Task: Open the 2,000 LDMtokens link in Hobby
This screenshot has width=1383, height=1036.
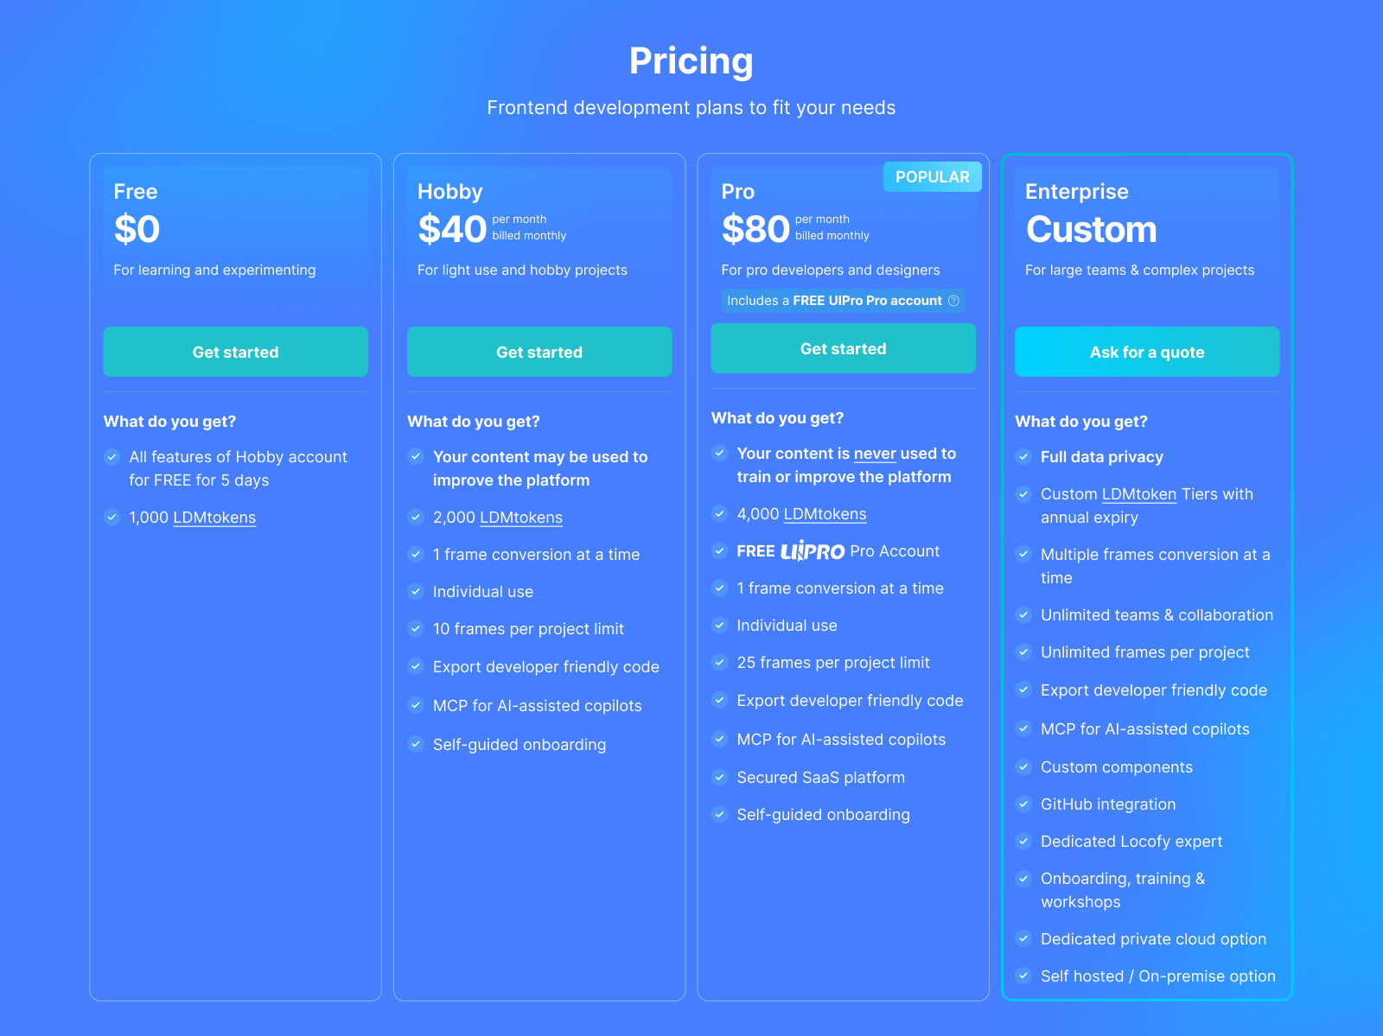Action: (520, 518)
